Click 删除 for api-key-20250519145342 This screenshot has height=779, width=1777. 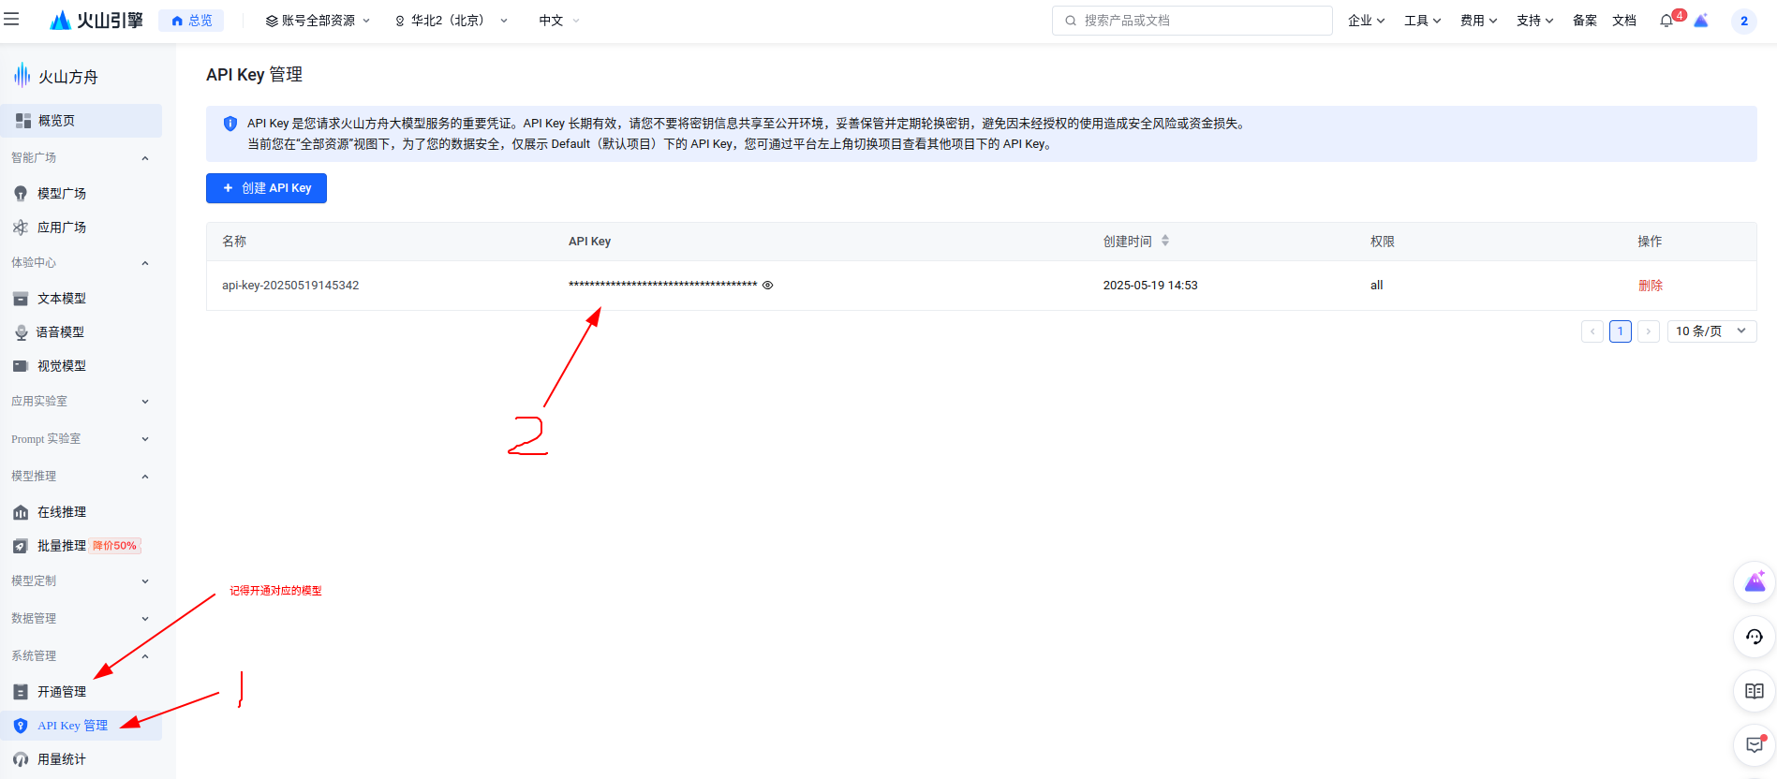coord(1650,286)
